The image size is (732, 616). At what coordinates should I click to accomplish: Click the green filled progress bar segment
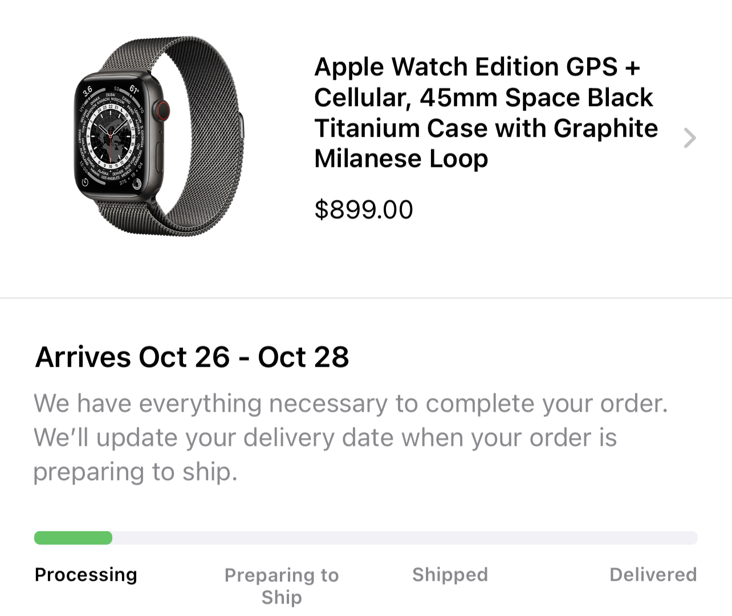pyautogui.click(x=73, y=538)
